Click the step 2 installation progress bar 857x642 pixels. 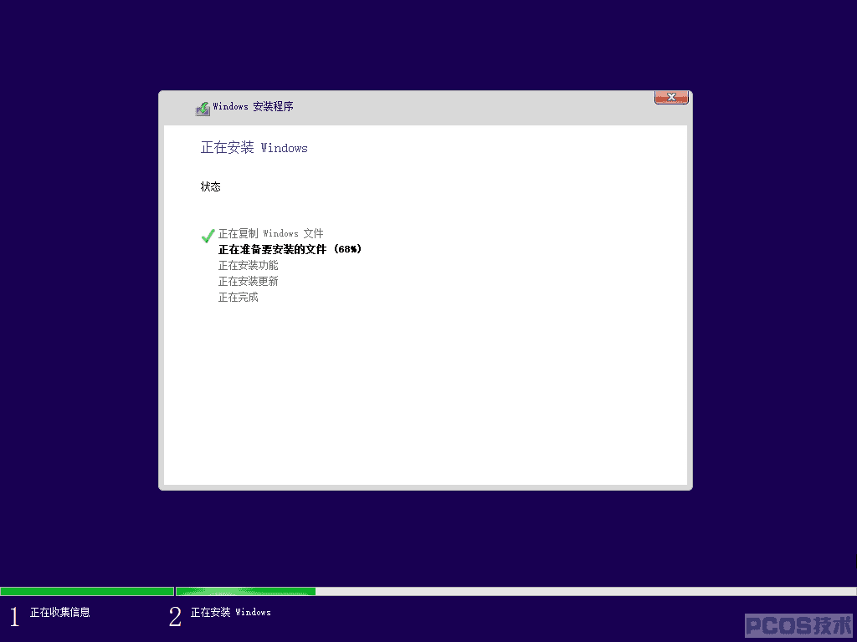(516, 591)
